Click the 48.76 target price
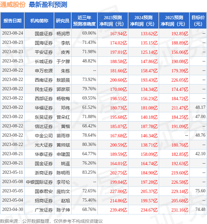The image size is (207, 224). [x=200, y=135]
